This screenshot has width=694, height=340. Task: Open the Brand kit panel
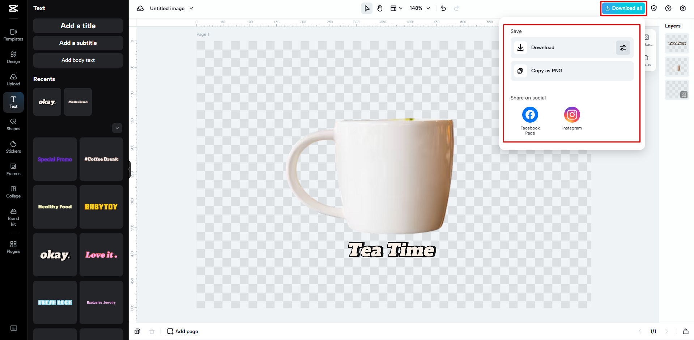click(x=13, y=216)
